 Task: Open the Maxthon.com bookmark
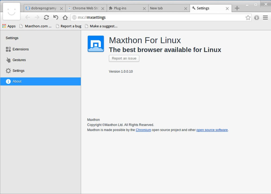(x=35, y=26)
